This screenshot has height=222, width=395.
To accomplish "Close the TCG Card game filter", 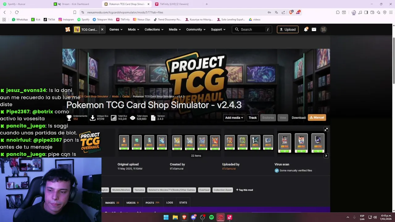I will 102,29.
